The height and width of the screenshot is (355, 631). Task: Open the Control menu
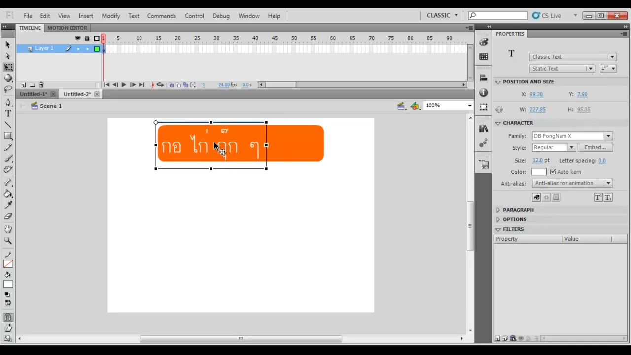194,16
